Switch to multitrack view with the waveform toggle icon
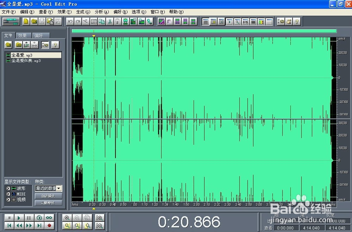 (x=11, y=21)
